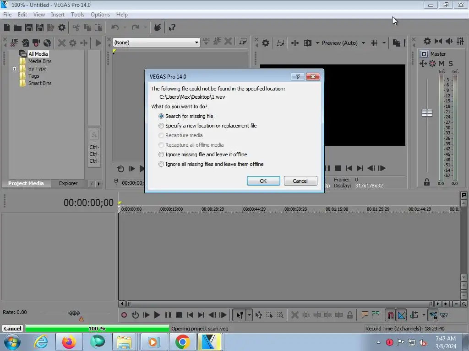Click the Undo arrow icon

click(115, 27)
